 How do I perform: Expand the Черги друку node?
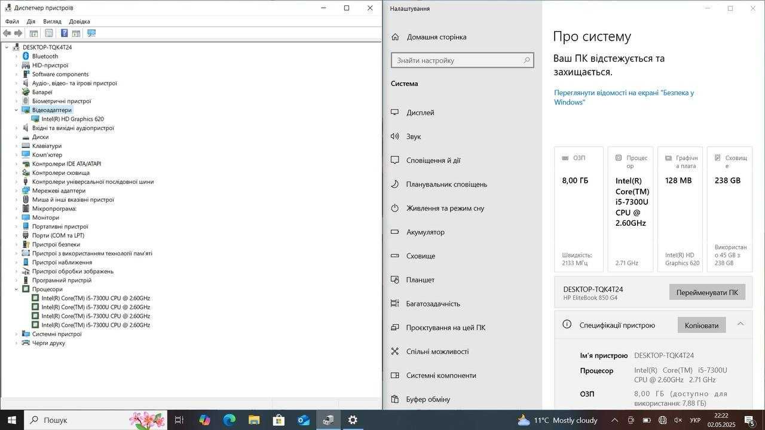[x=17, y=343]
